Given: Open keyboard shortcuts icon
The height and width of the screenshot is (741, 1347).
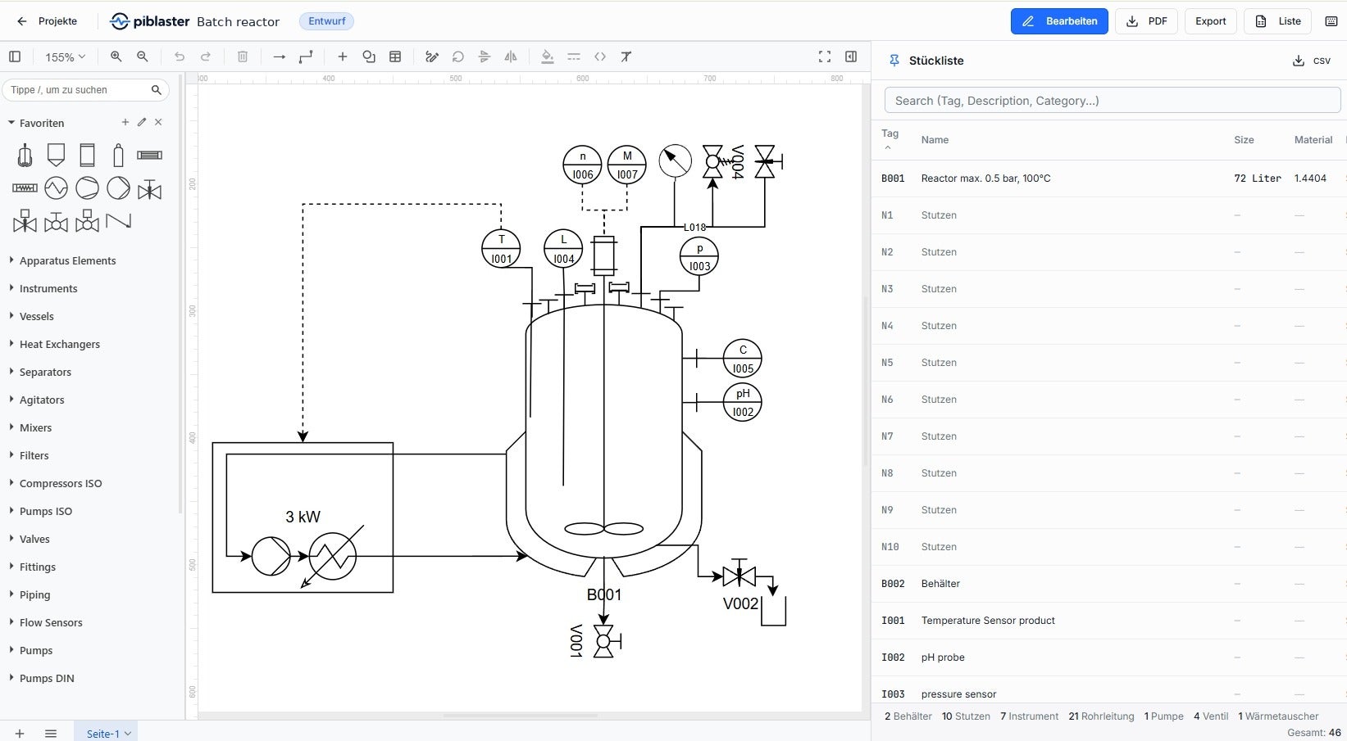Looking at the screenshot, I should pos(1331,21).
